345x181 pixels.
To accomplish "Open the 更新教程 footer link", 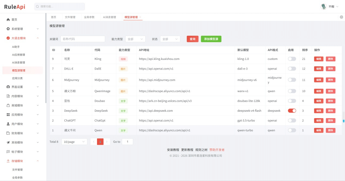I will click(187, 150).
